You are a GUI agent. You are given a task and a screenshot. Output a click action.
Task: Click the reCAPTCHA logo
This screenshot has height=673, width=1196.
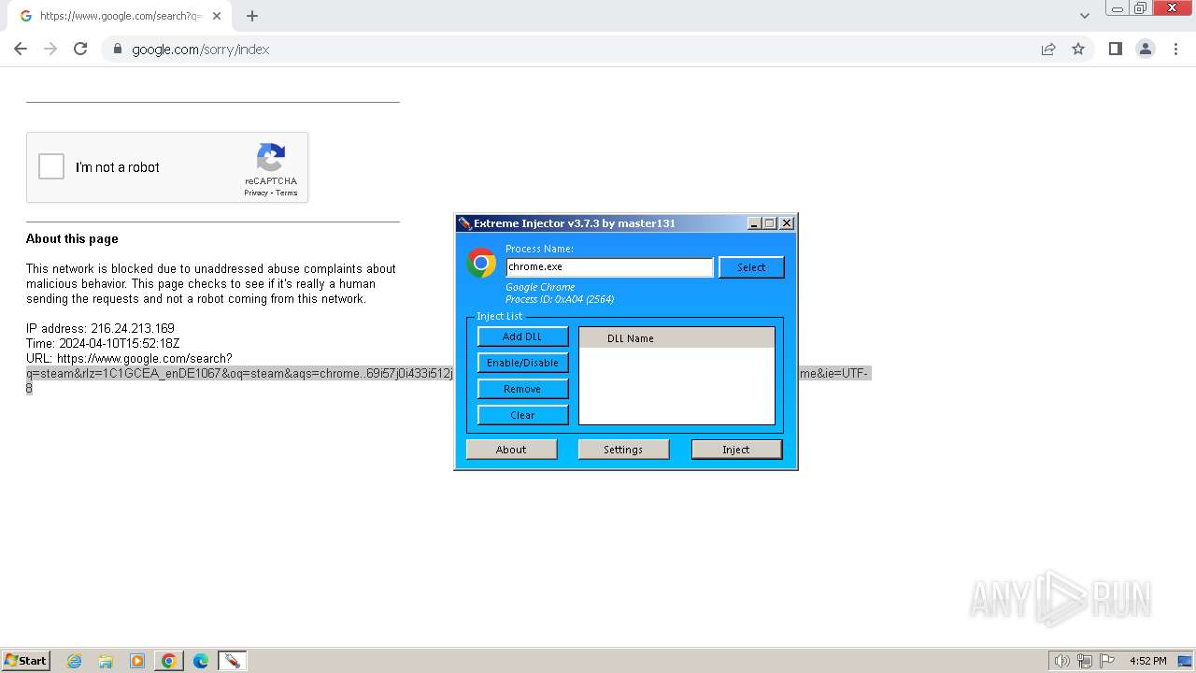271,157
